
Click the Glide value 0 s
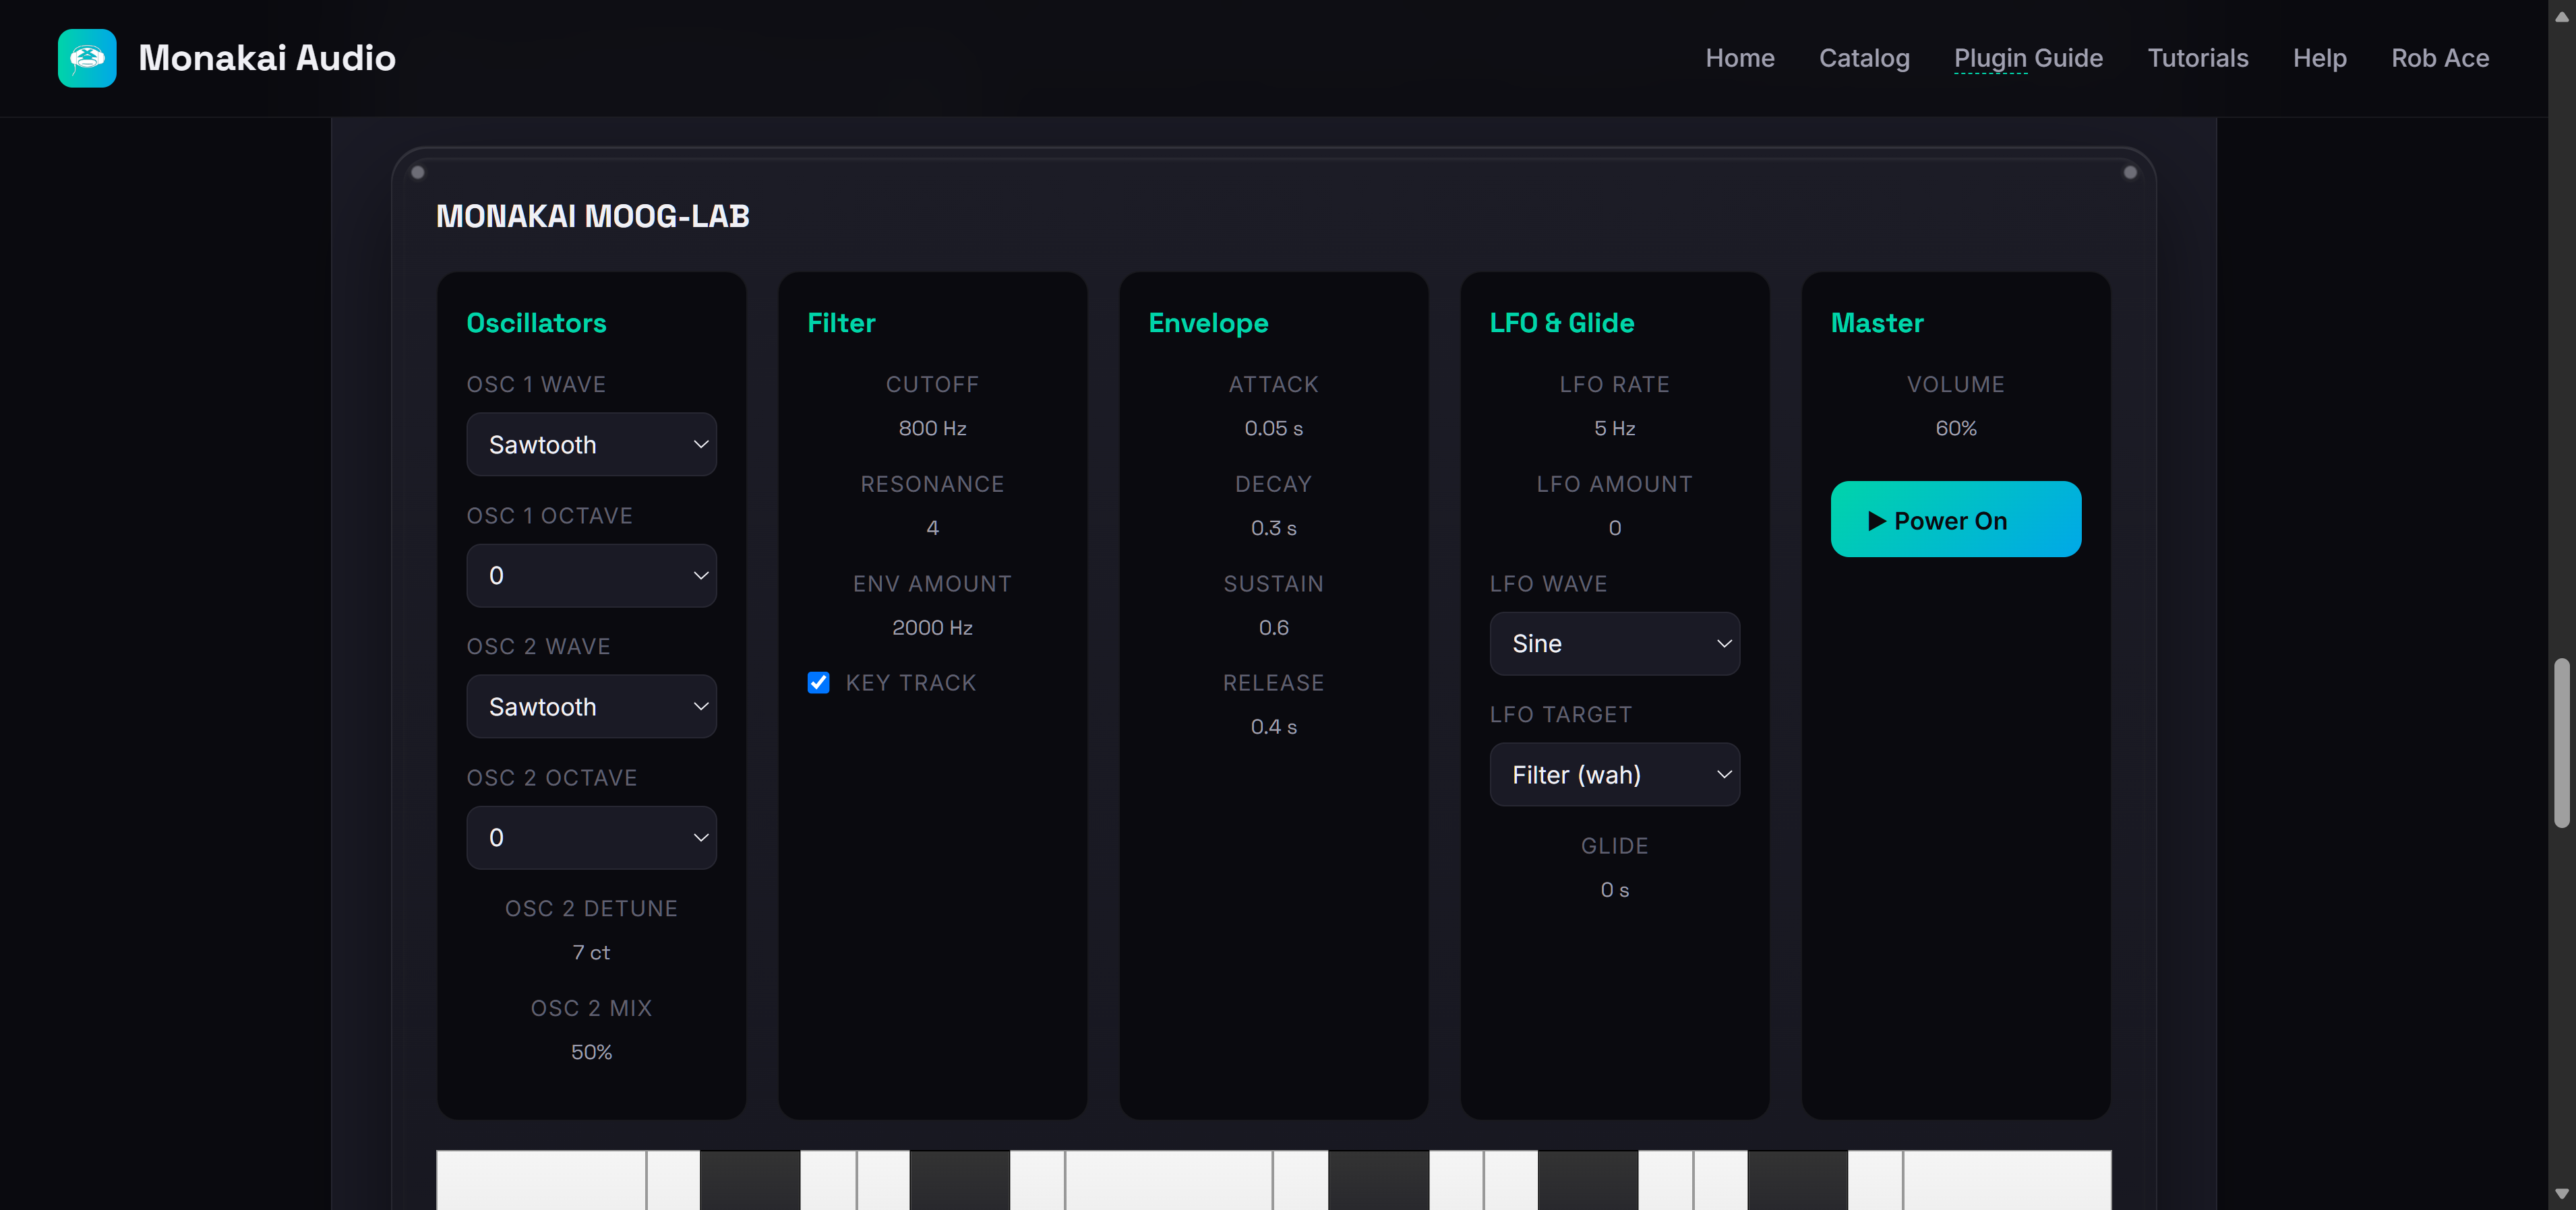1614,889
